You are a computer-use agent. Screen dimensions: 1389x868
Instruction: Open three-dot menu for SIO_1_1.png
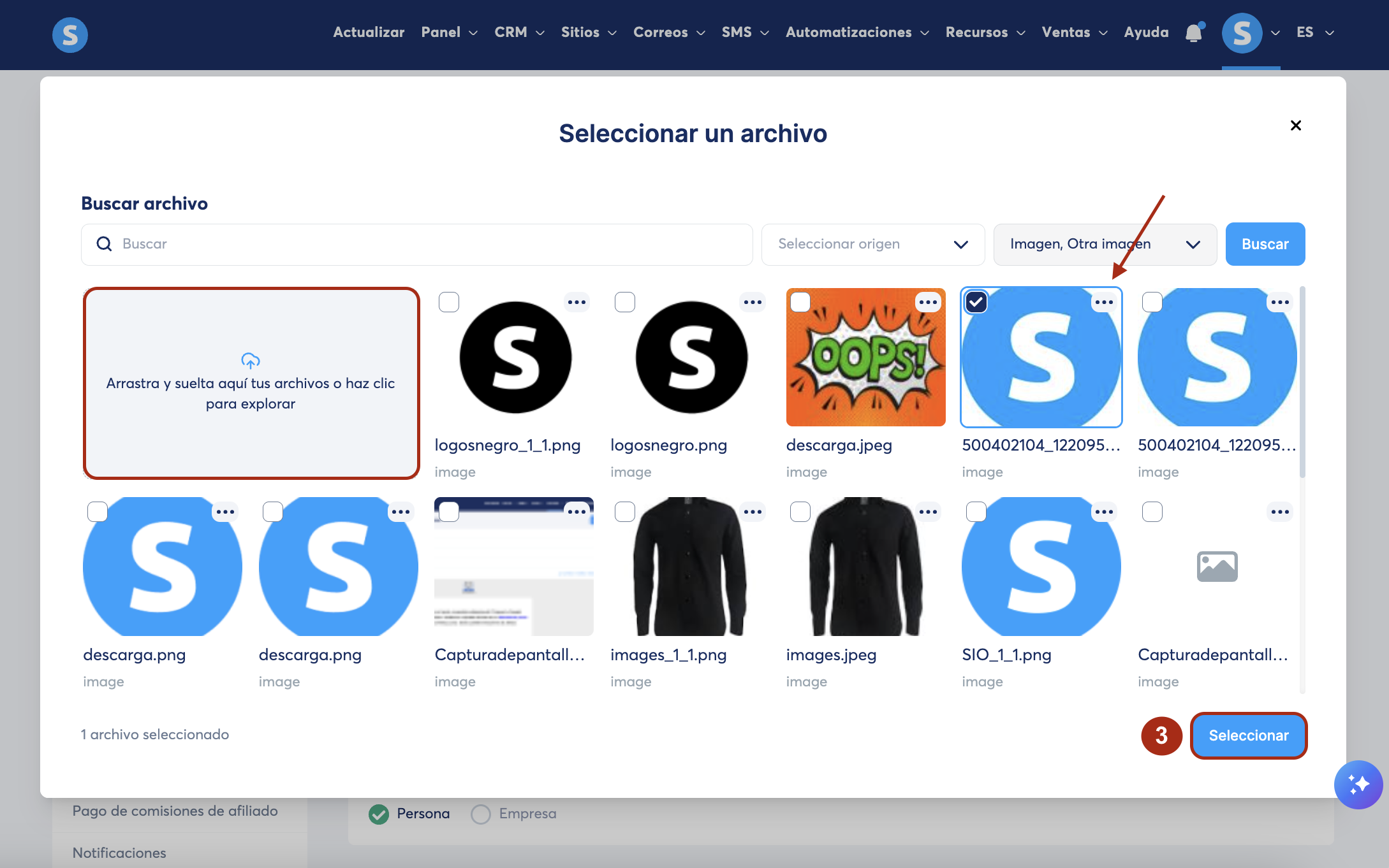click(x=1104, y=512)
